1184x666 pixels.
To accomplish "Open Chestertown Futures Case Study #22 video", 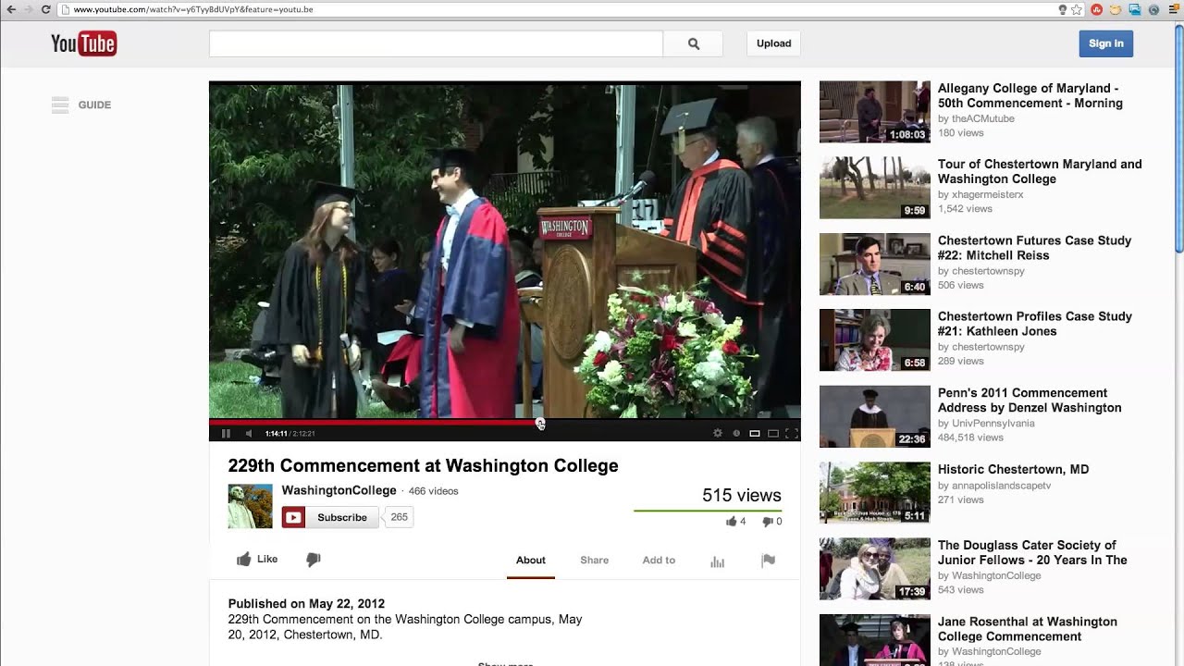I will point(1034,248).
